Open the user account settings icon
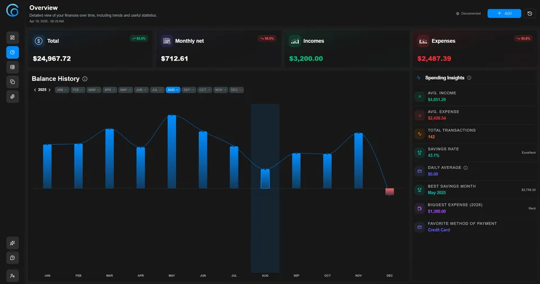Screen dimensions: 540x284 tap(12, 275)
